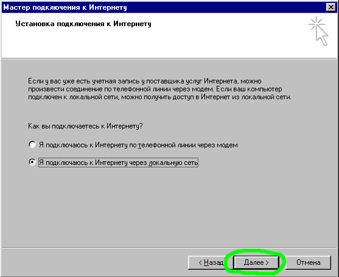Click the wizard cursor icon in header
Viewport: 339px width, 277px height.
point(318,32)
